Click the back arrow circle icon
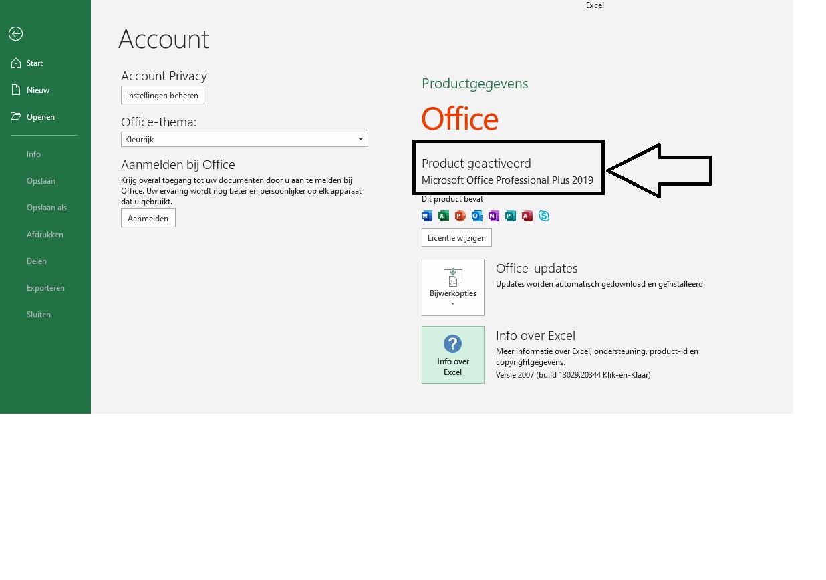The height and width of the screenshot is (580, 826). pyautogui.click(x=15, y=33)
